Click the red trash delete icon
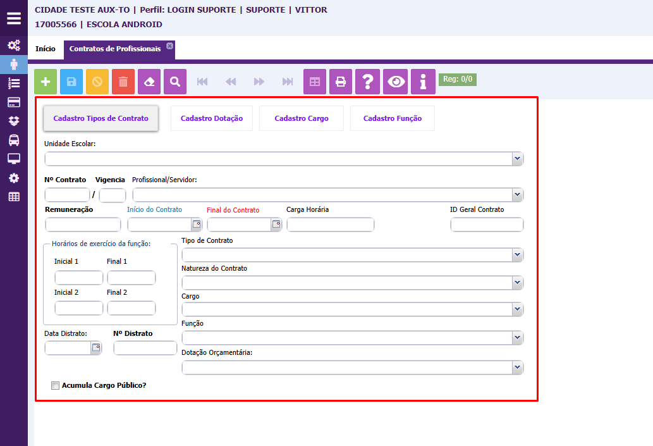 point(123,82)
